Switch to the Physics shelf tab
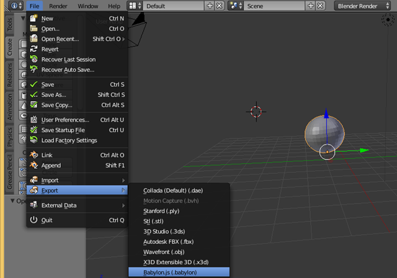Viewport: 397px width, 278px height. 10,137
